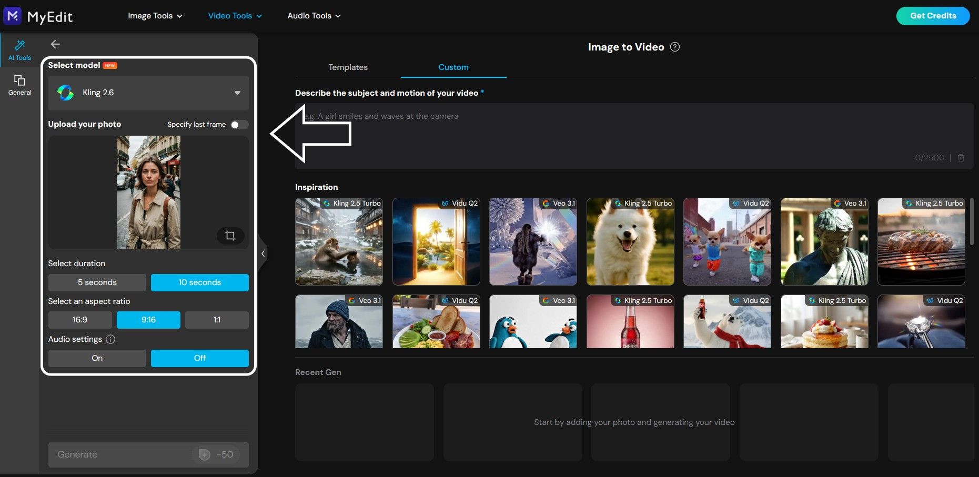This screenshot has width=979, height=477.
Task: Choose the 16:9 aspect ratio
Action: click(80, 320)
